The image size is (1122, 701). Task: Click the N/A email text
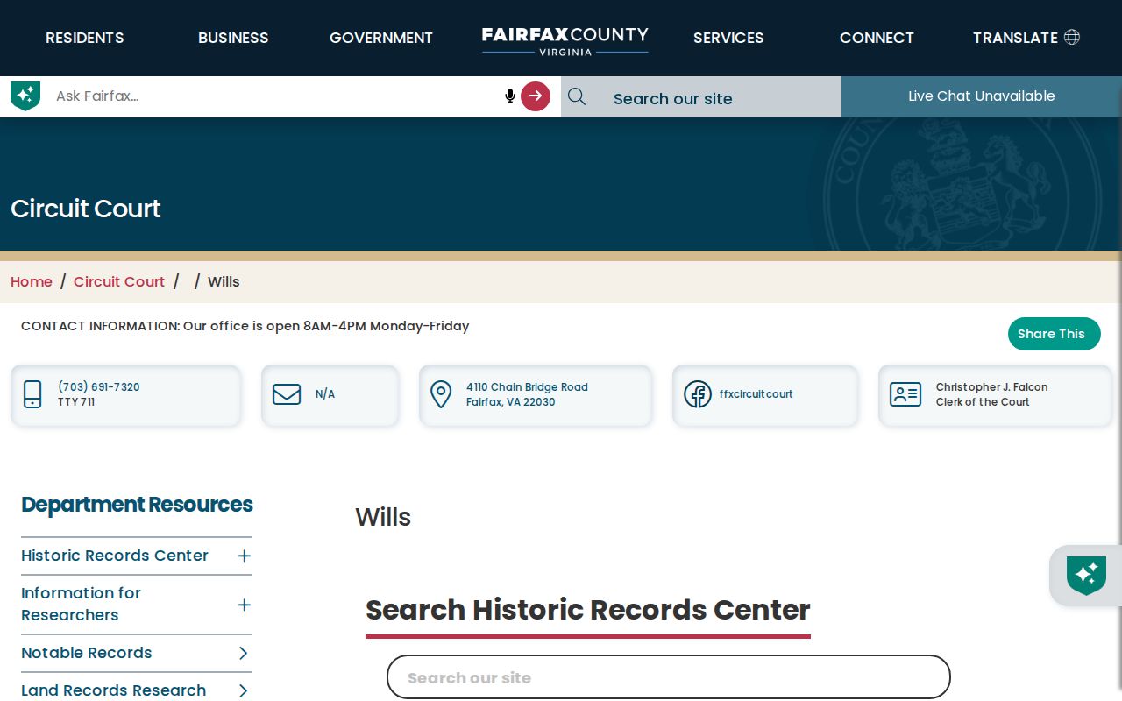(325, 394)
